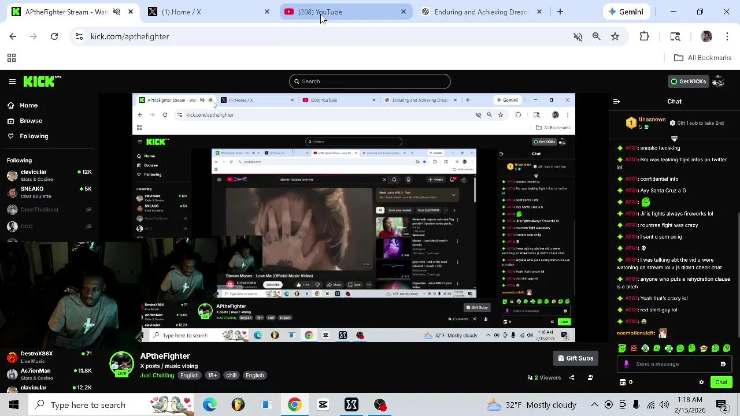The width and height of the screenshot is (740, 416).
Task: Go back in browser history
Action: click(13, 36)
